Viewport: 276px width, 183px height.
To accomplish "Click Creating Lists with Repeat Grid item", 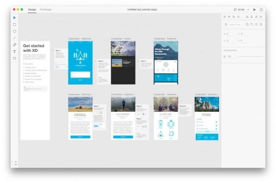I will click(36, 70).
